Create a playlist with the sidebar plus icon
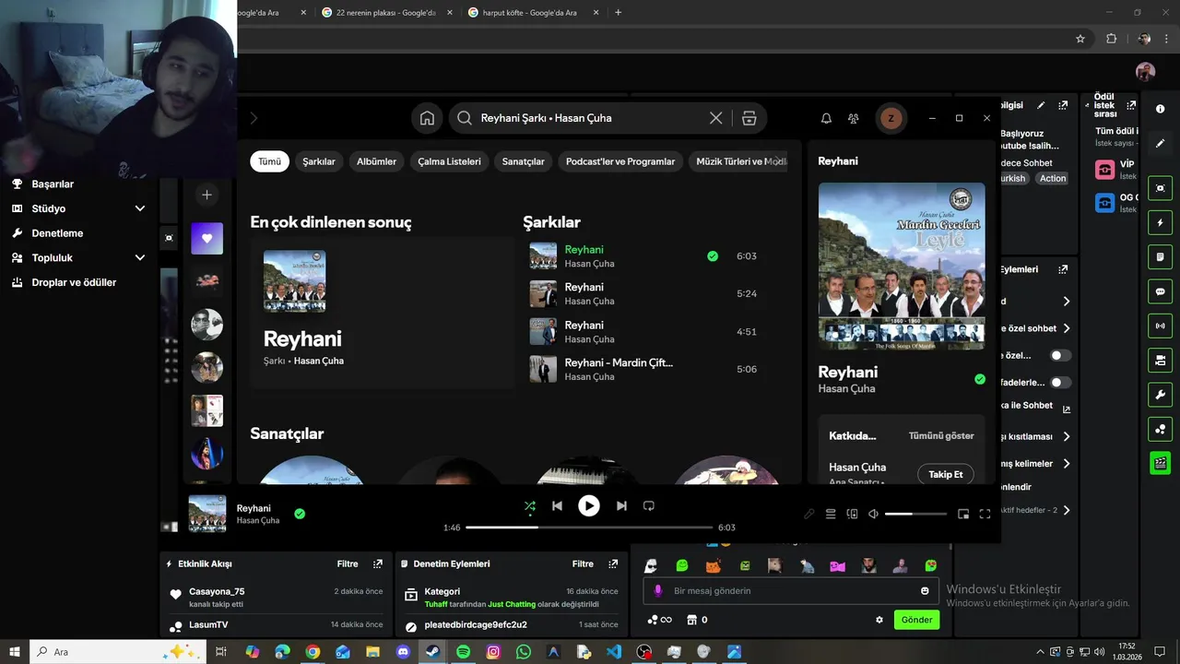 (206, 195)
